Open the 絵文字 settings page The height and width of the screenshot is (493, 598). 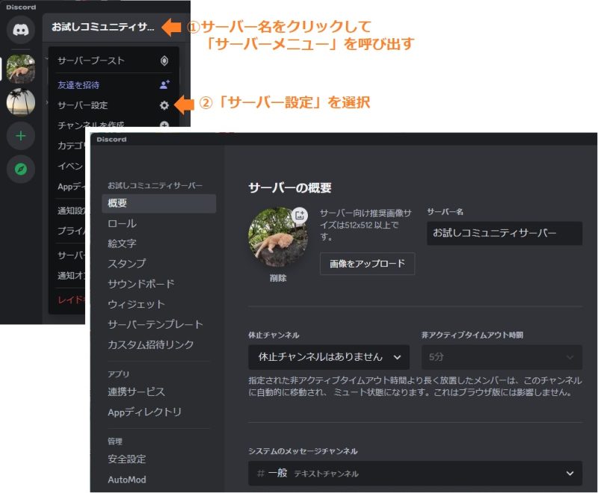pyautogui.click(x=159, y=244)
